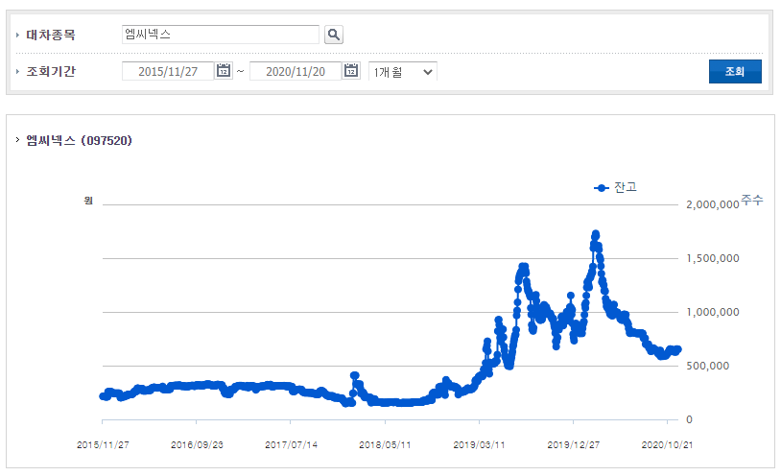Click the 2,000,000 axis value
This screenshot has height=476, width=781.
712,204
